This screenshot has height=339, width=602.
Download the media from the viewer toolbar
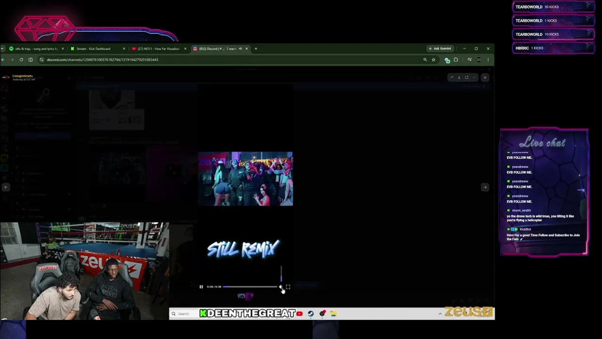[x=459, y=78]
